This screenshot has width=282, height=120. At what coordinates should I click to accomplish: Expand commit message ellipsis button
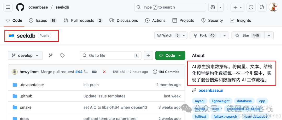95,72
